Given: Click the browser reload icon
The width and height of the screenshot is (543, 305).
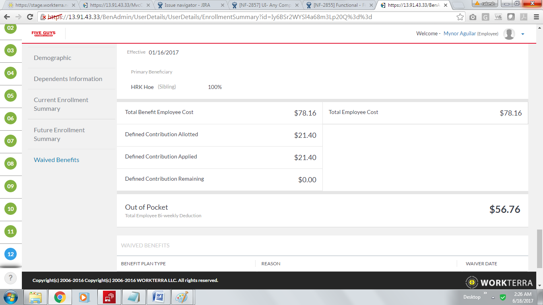Looking at the screenshot, I should tap(30, 17).
